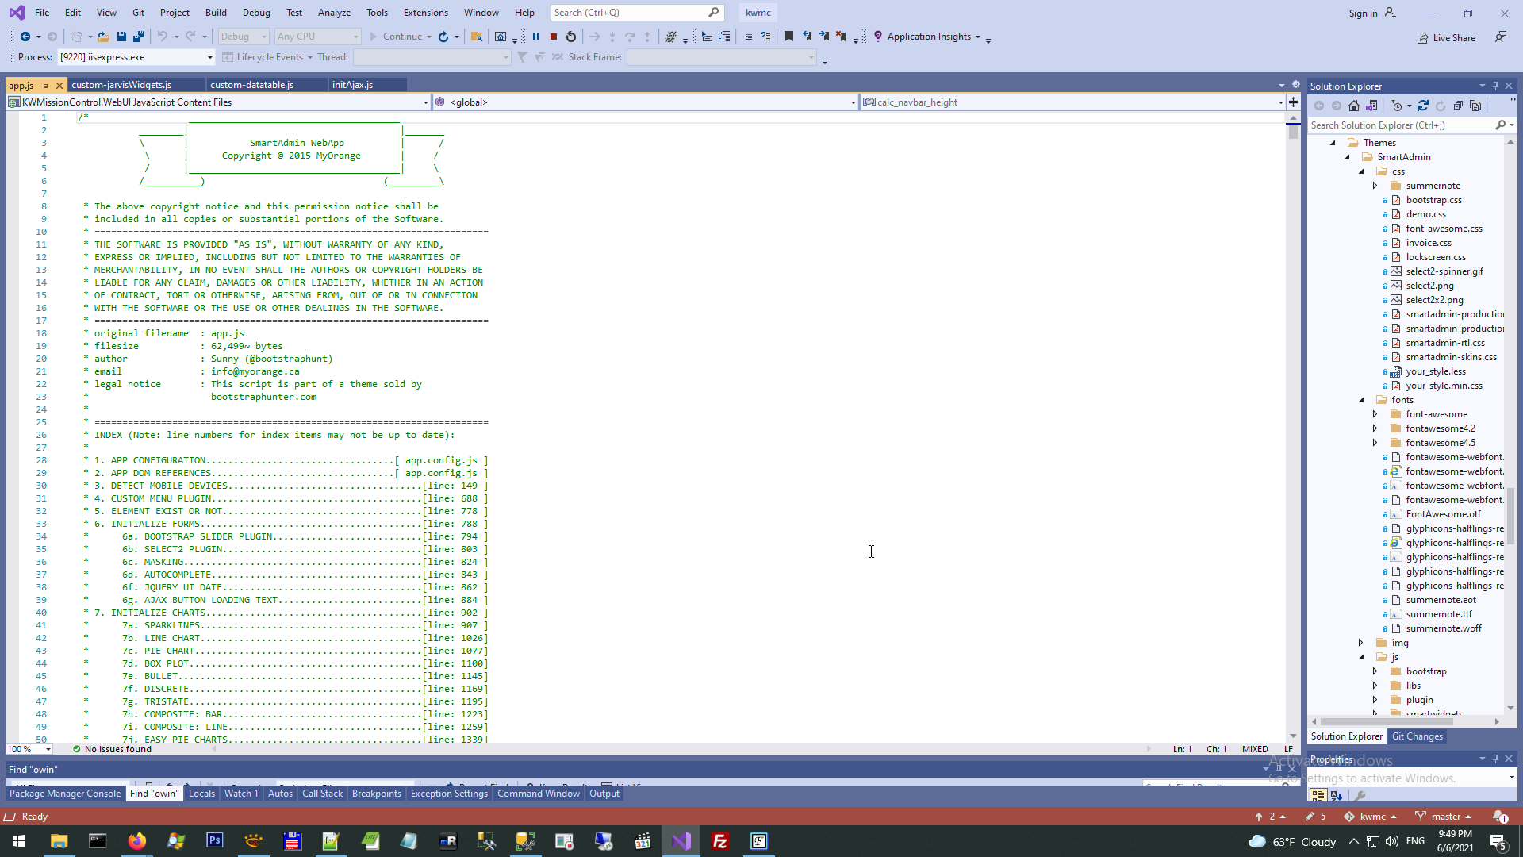Viewport: 1523px width, 857px height.
Task: Switch to custom-datatable.js tab
Action: pyautogui.click(x=252, y=85)
